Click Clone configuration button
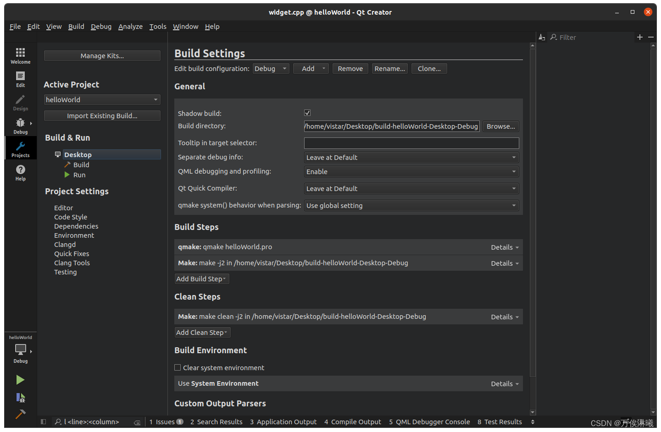The image size is (661, 432). point(429,69)
